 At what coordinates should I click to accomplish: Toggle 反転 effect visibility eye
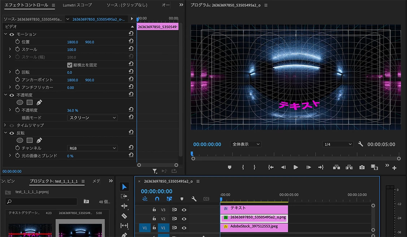click(12, 133)
